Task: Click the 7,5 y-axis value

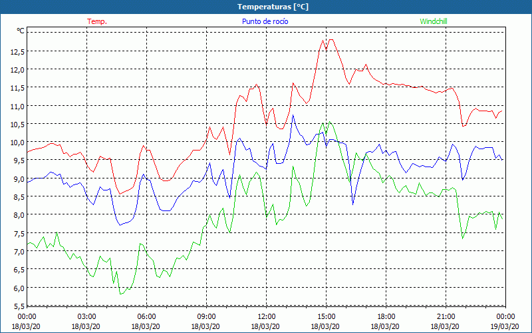Action: (19, 234)
